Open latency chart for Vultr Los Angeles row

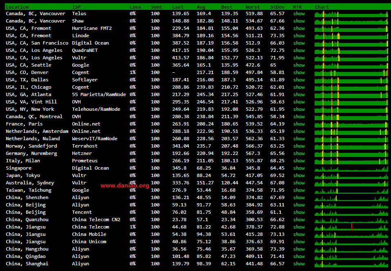[351, 58]
